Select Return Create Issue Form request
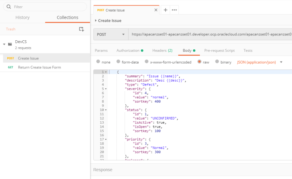 point(39,67)
